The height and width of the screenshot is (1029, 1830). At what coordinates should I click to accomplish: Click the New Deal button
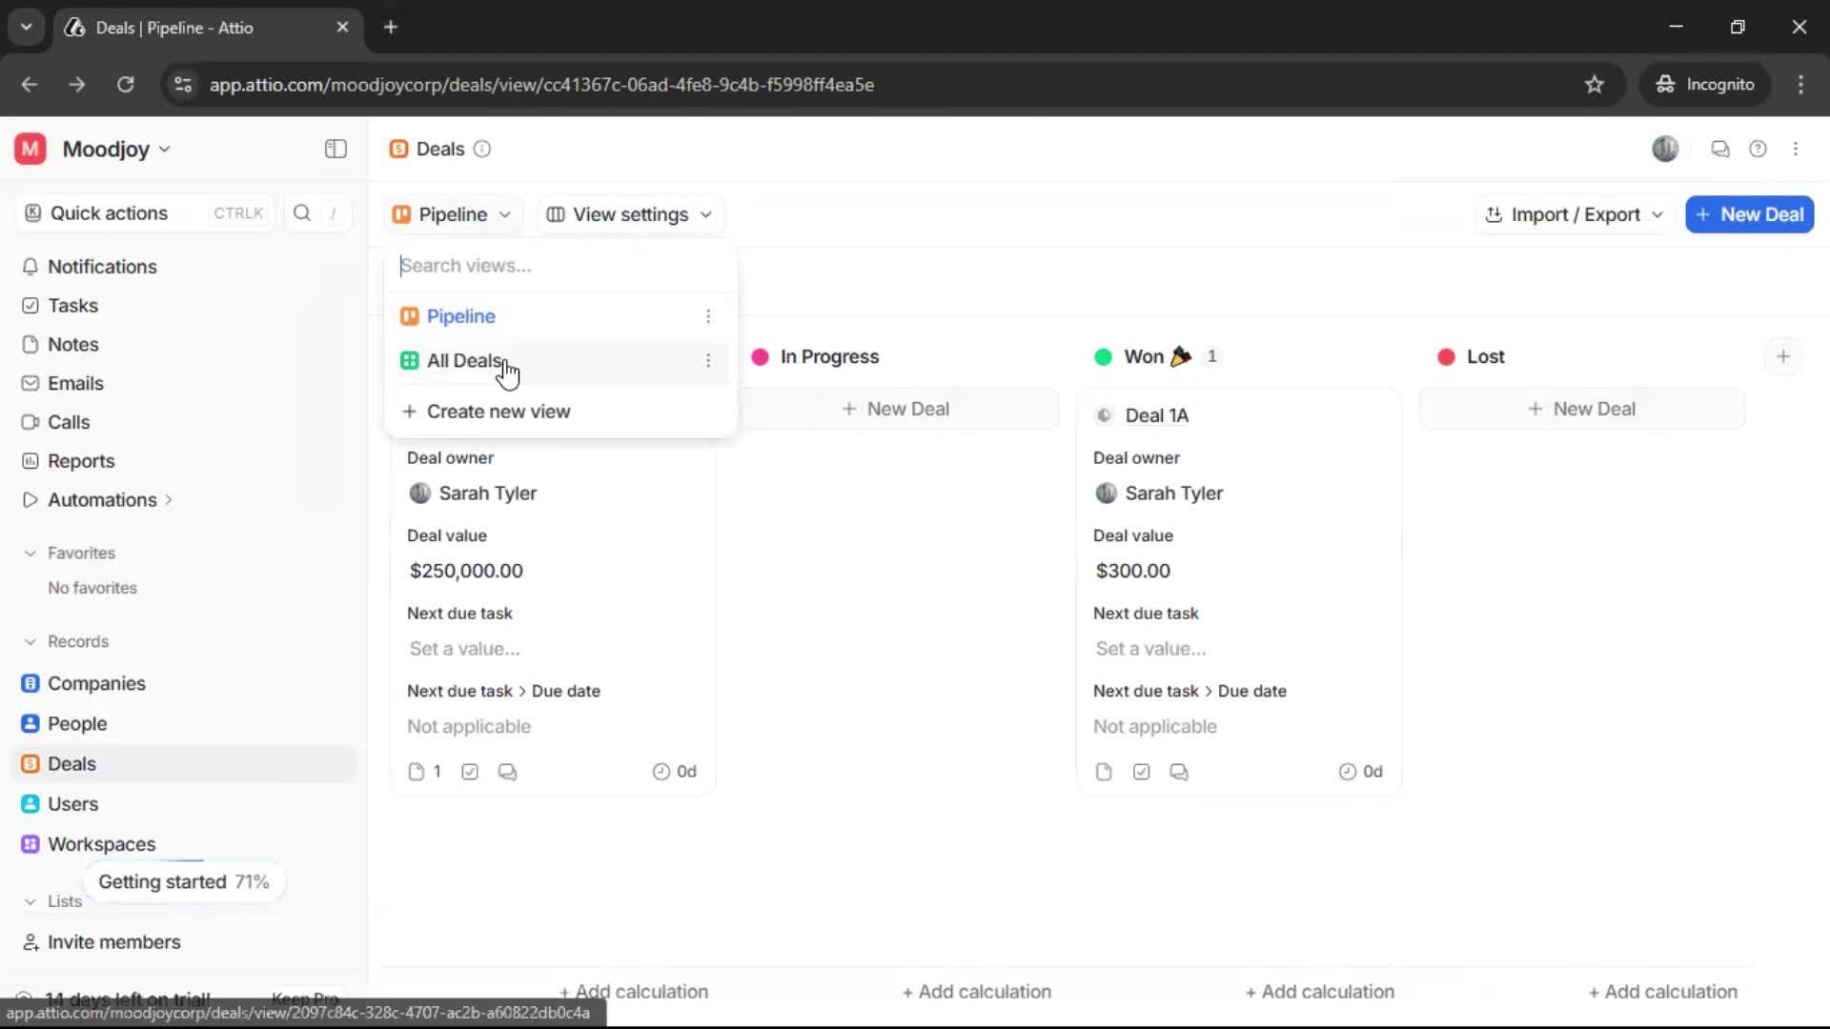click(x=1750, y=214)
